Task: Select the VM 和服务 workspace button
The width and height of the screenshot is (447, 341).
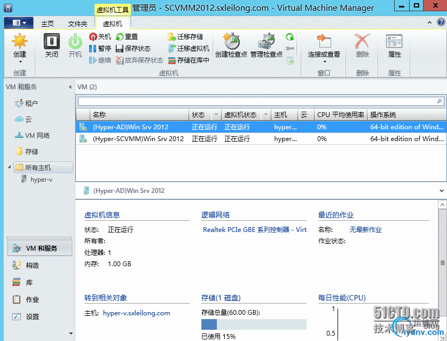Action: [40, 248]
